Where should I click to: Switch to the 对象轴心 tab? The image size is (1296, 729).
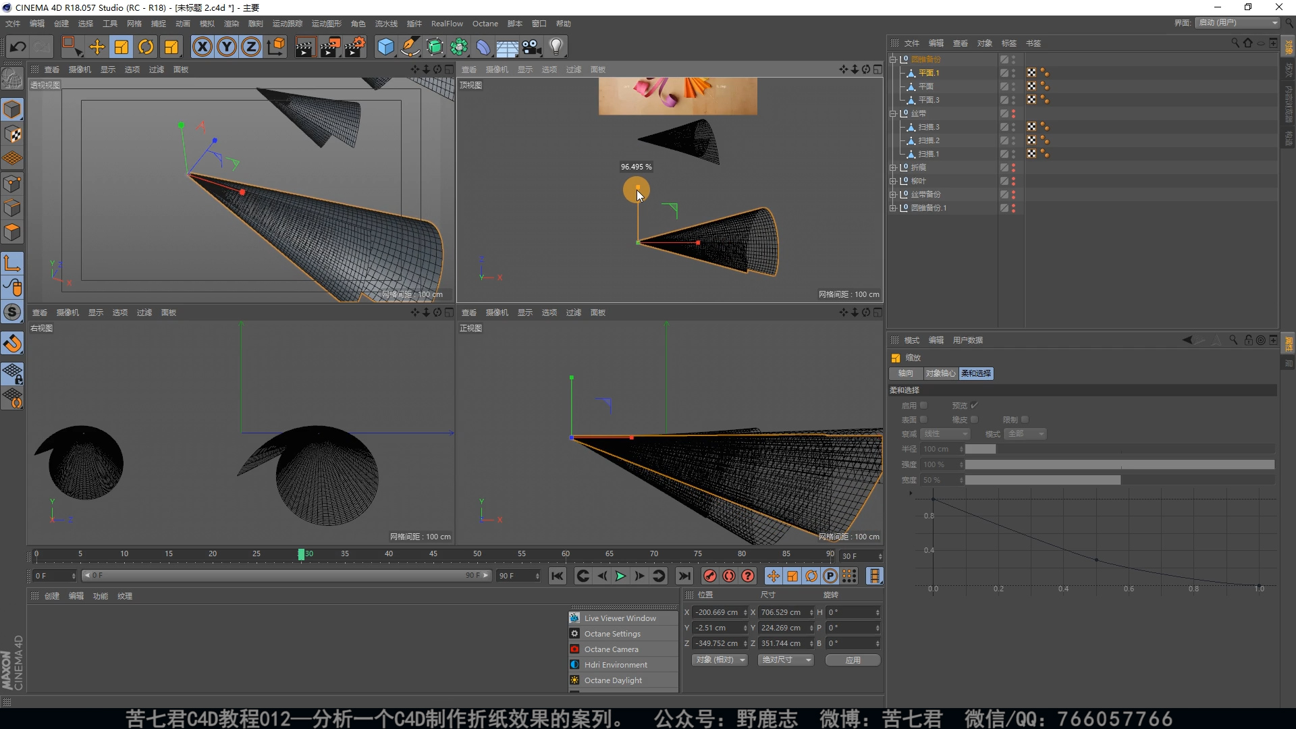pyautogui.click(x=940, y=373)
